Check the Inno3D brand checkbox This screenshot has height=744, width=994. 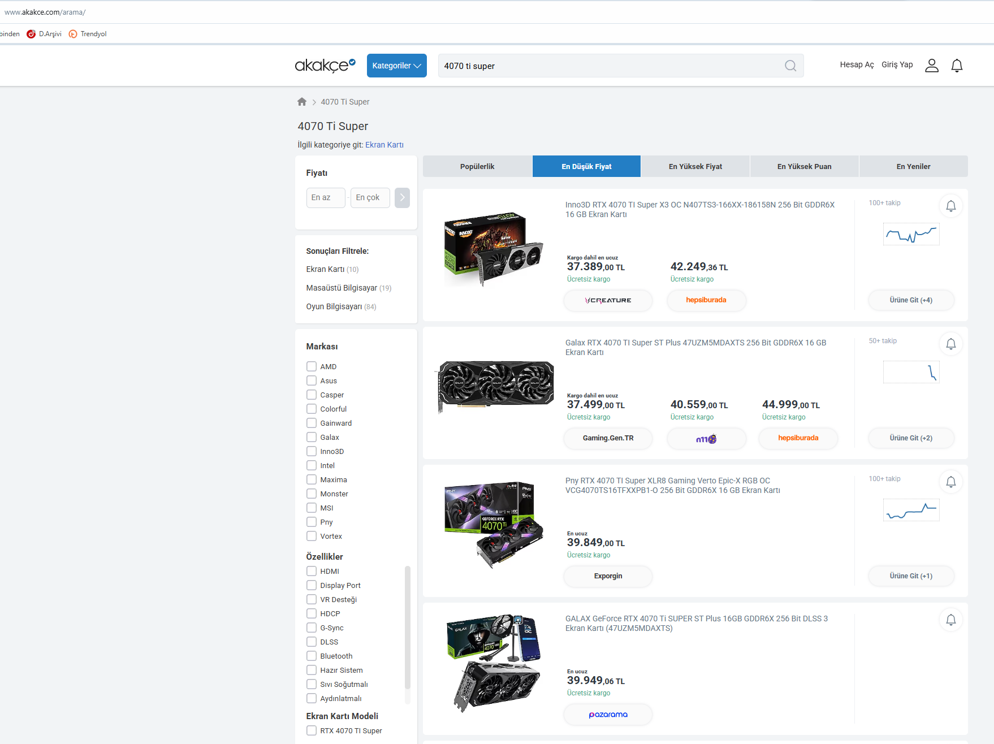click(312, 451)
